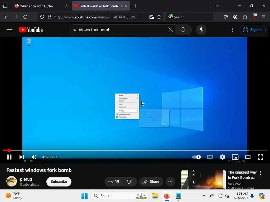
Task: Open Windows Start menu
Action: (84, 196)
